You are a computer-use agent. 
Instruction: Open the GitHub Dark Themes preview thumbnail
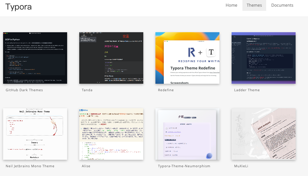click(x=35, y=58)
